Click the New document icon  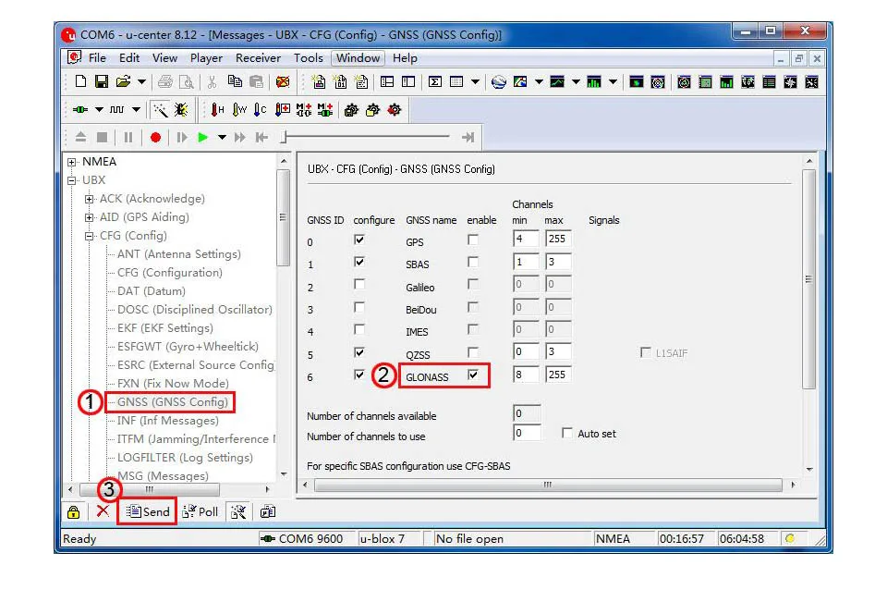click(80, 81)
